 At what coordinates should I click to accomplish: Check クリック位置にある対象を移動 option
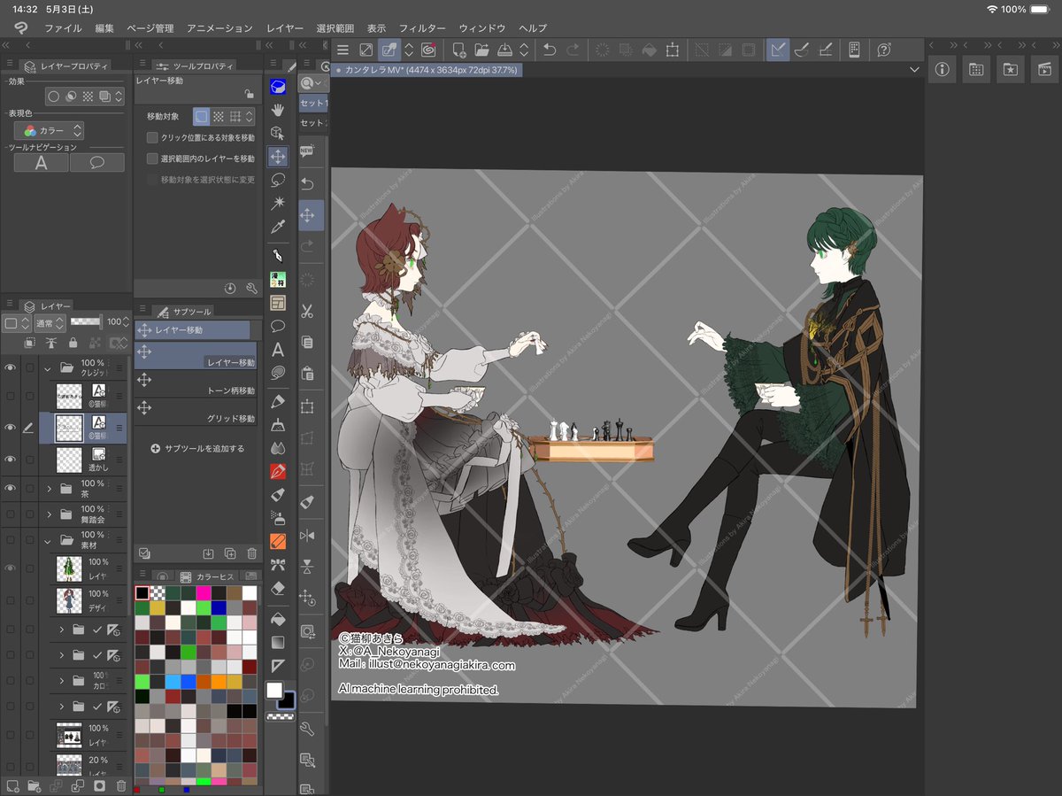pos(152,138)
